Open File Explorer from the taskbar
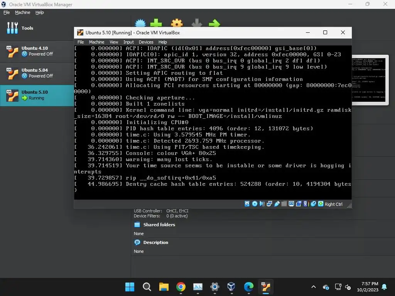 coord(164,287)
